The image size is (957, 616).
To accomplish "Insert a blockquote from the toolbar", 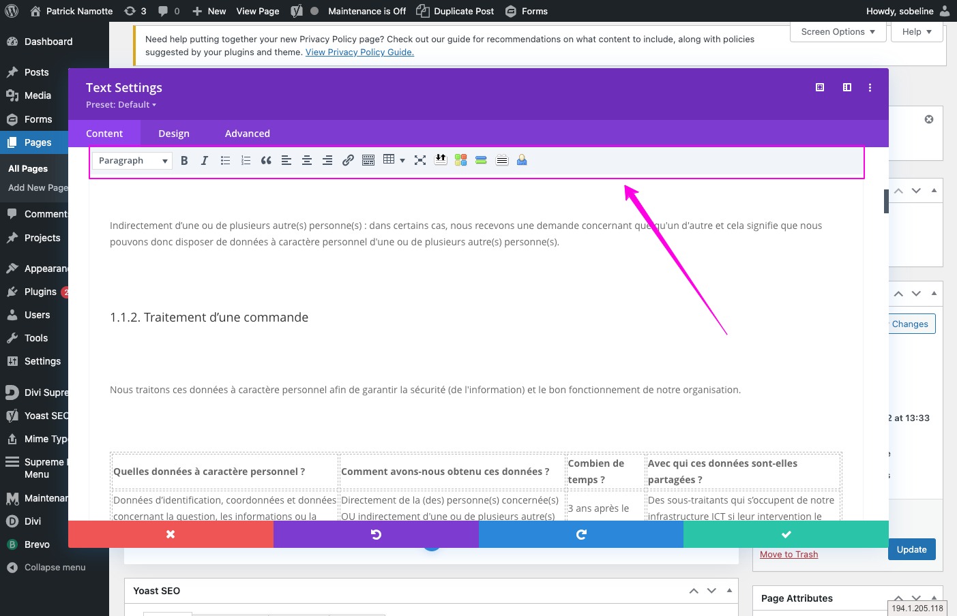I will click(x=266, y=161).
